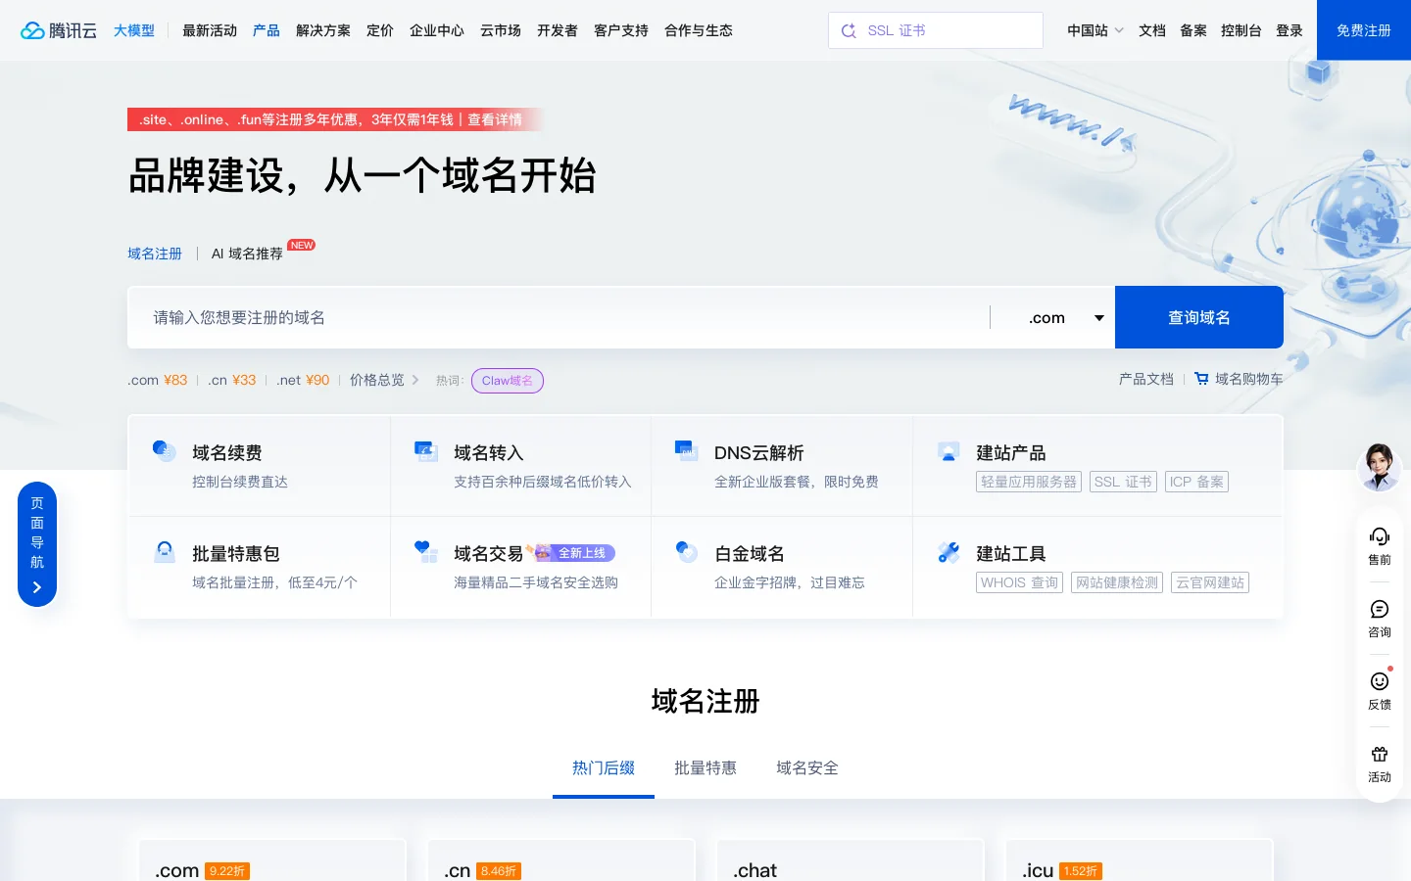Expand the 中国站 region dropdown

coord(1095,30)
